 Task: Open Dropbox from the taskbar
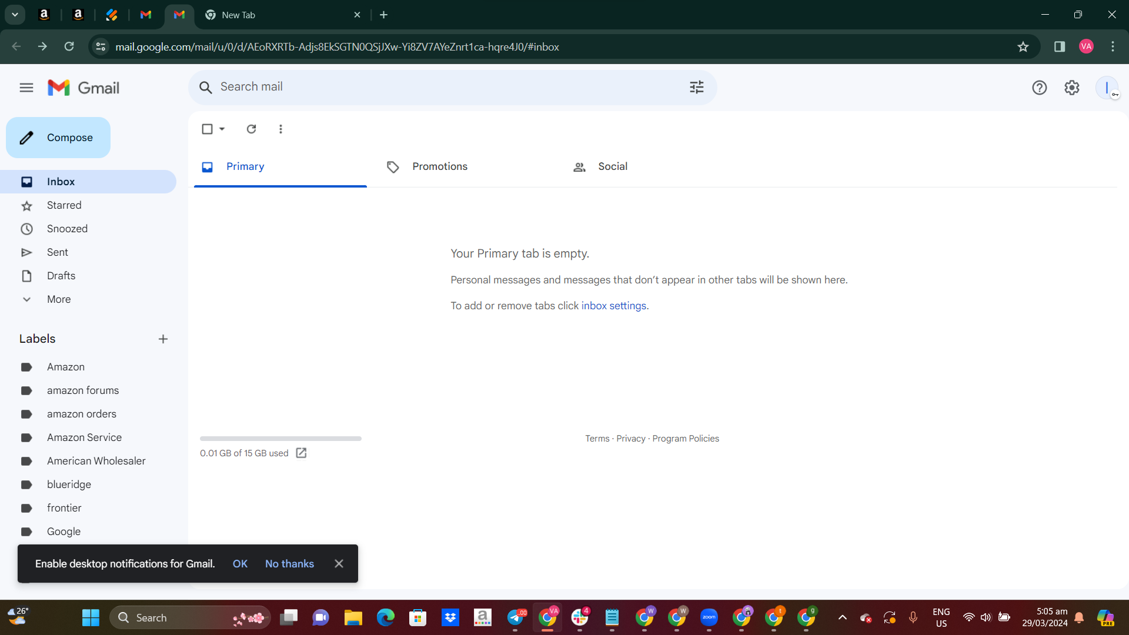450,617
